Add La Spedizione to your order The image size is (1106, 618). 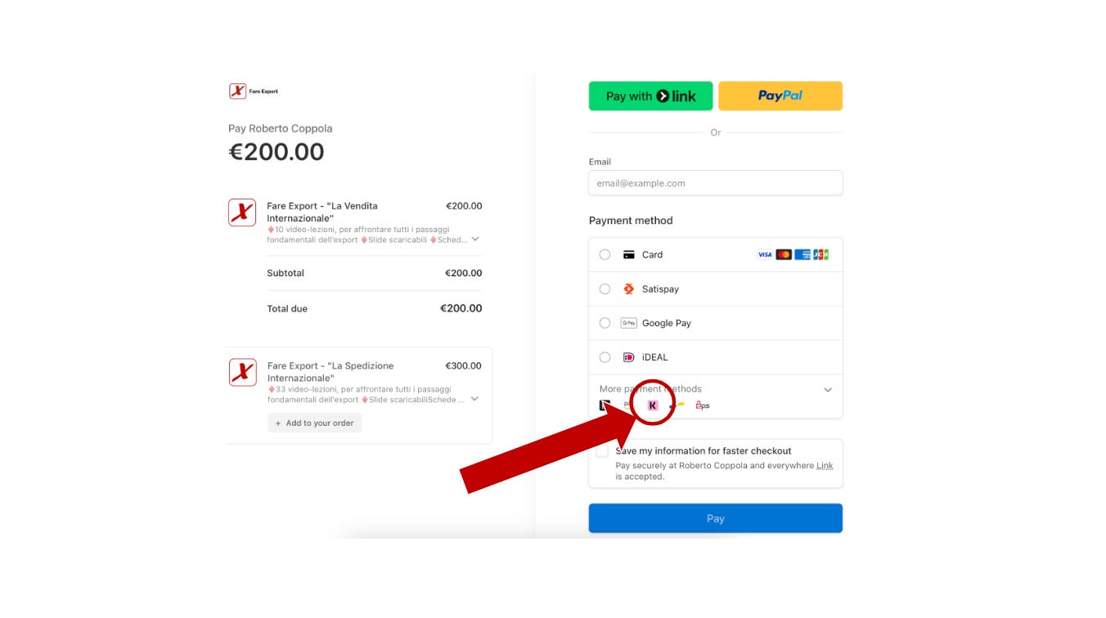pyautogui.click(x=314, y=423)
